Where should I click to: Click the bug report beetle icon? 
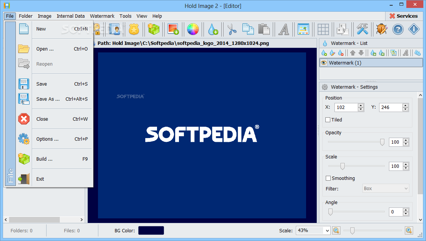pyautogui.click(x=382, y=29)
